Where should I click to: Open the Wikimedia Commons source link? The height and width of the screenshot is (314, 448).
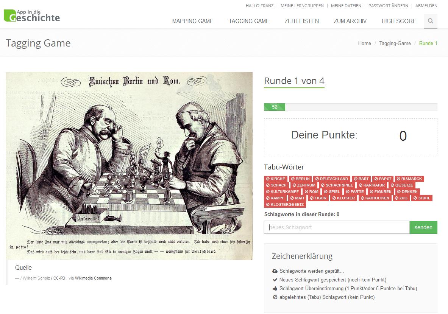click(x=93, y=278)
